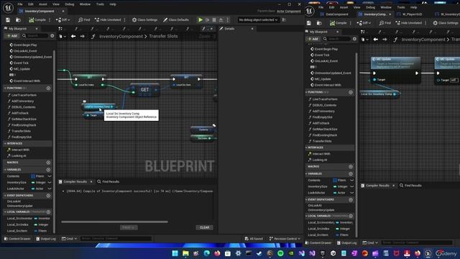Toggle Hide Unrelated in left window
The image size is (460, 259).
pyautogui.click(x=108, y=20)
